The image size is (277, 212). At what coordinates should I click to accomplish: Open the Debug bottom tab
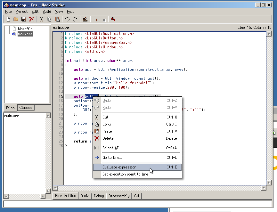click(x=99, y=196)
